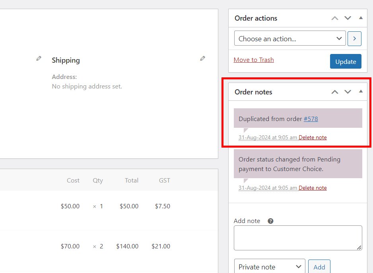Click the Address: label

click(x=64, y=77)
